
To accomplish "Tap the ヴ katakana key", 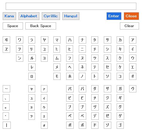I will [133, 89].
